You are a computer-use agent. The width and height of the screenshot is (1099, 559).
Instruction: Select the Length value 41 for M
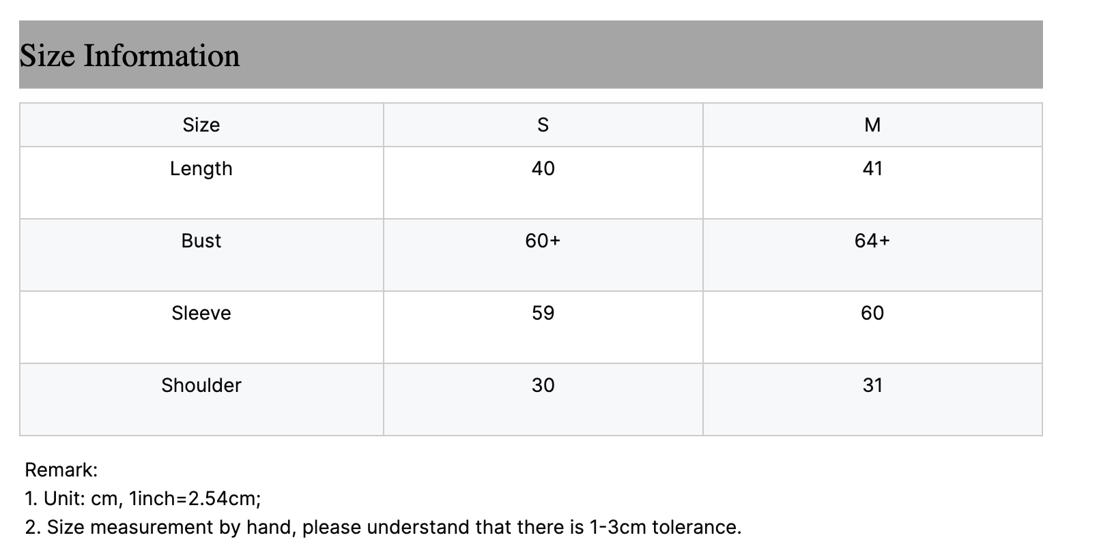(872, 168)
